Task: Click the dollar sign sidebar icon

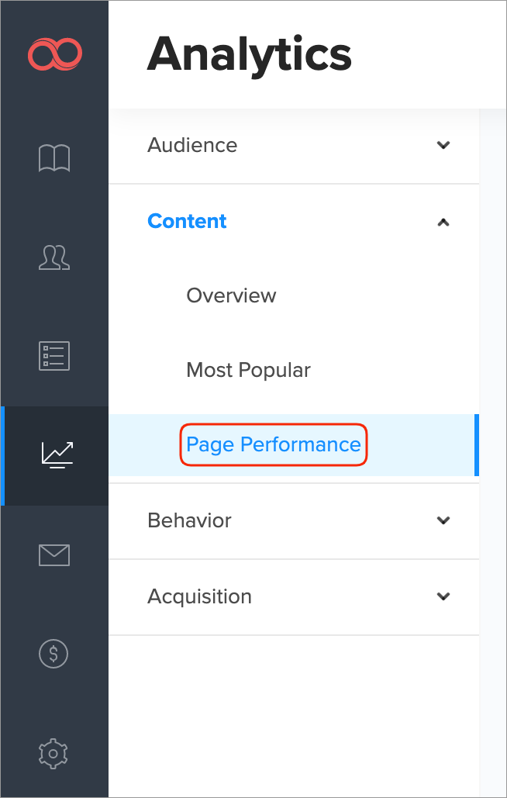Action: pyautogui.click(x=53, y=654)
